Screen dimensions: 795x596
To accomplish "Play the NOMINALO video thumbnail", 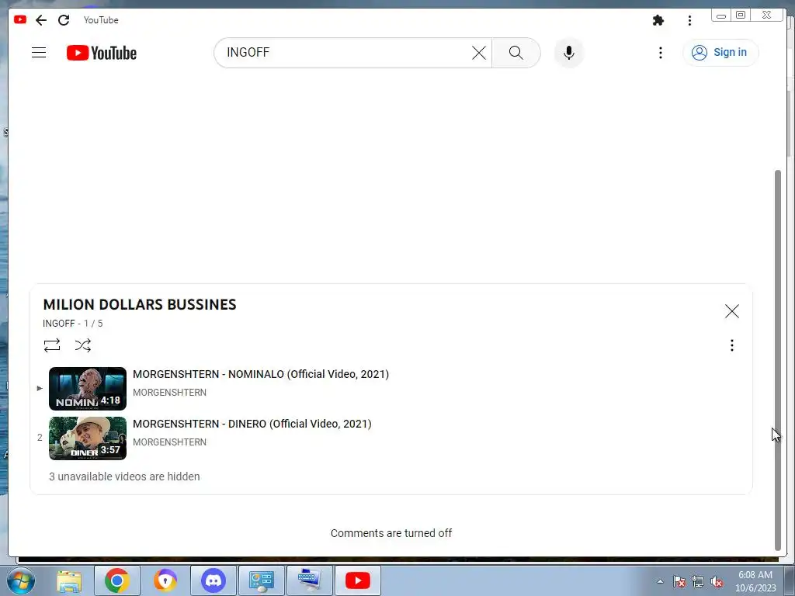I will tap(88, 389).
